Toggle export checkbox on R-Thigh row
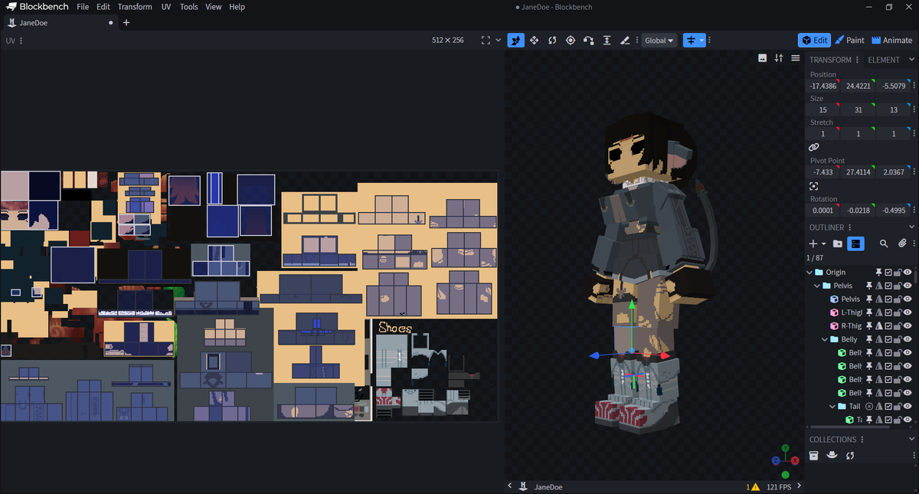Image resolution: width=919 pixels, height=494 pixels. click(889, 326)
